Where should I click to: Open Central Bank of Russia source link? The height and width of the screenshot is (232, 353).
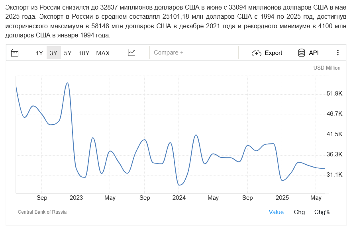(x=42, y=212)
